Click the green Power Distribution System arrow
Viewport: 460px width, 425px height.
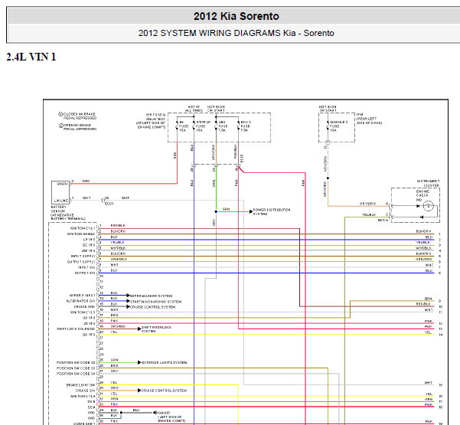pyautogui.click(x=238, y=211)
